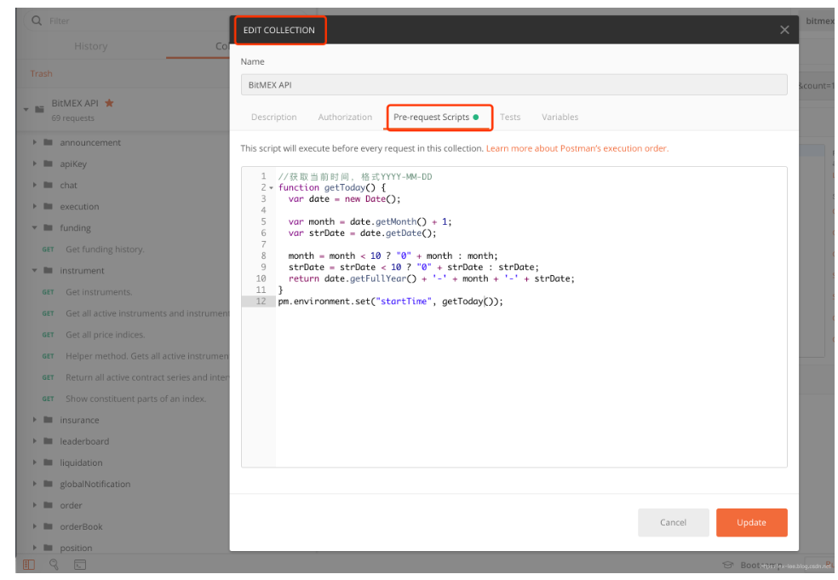Select the Get all price indices request

[x=106, y=336]
